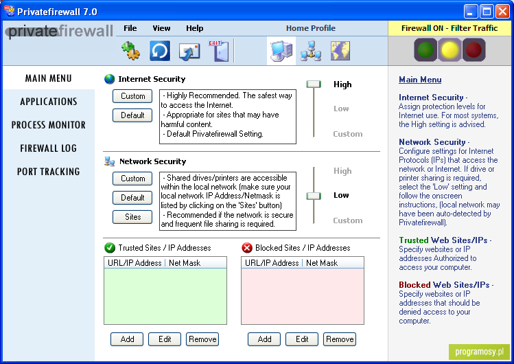
Task: Maximize the Privatefirewall window
Action: pos(487,12)
